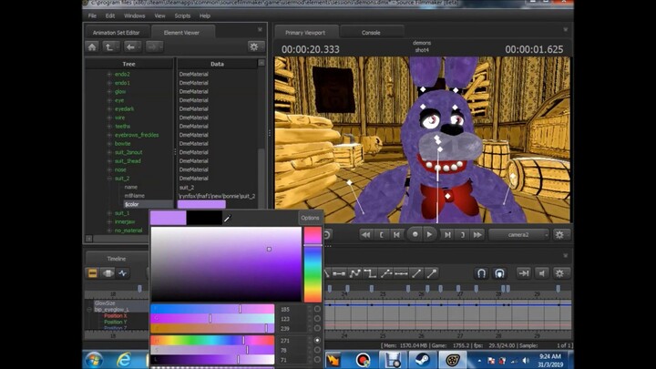Pick color with the eyedropper tool

pos(227,218)
